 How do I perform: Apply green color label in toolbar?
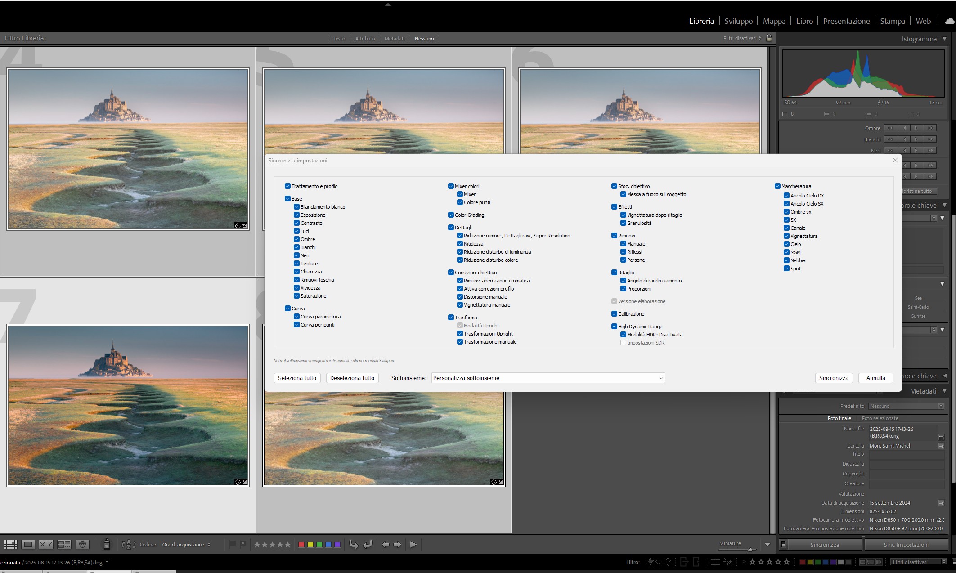319,545
